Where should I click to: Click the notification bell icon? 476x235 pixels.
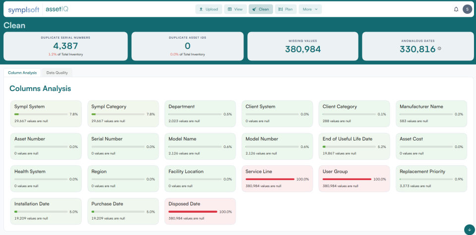tap(456, 9)
